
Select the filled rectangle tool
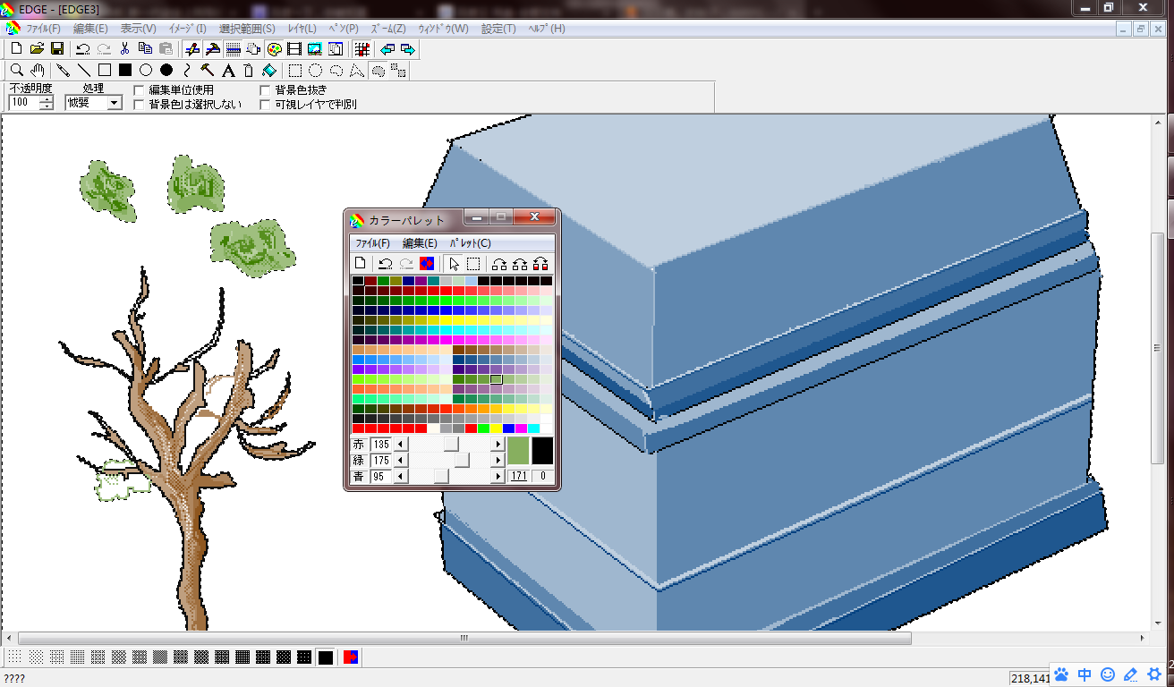(125, 70)
